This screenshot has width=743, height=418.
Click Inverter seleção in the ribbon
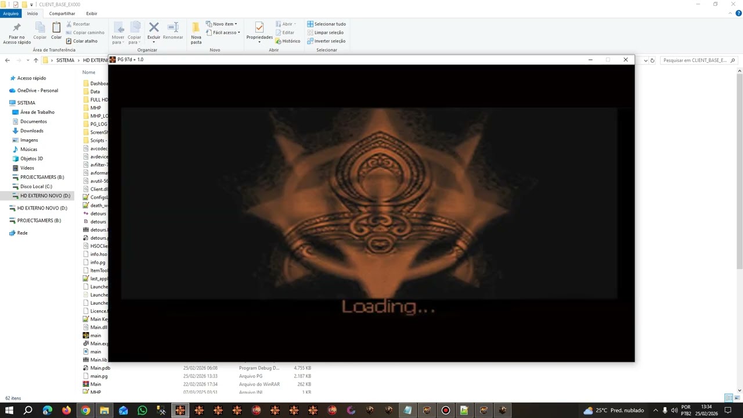click(326, 41)
